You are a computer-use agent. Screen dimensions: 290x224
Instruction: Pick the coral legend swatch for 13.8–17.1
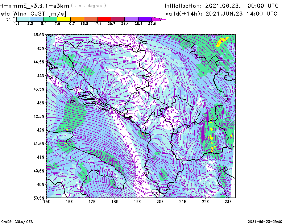tap(91, 19)
